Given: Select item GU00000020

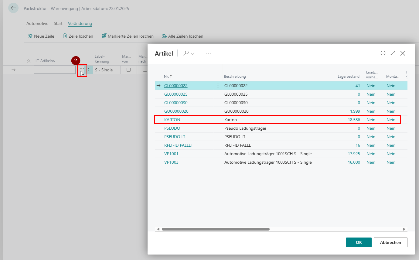Looking at the screenshot, I should 176,111.
